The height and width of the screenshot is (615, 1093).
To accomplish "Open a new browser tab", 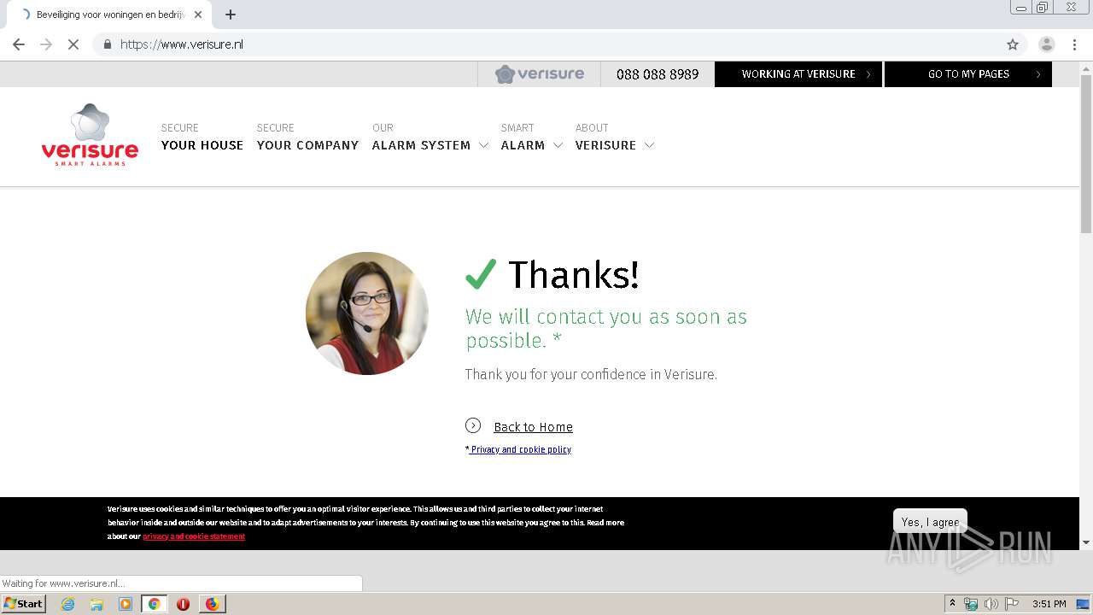I will click(x=231, y=15).
